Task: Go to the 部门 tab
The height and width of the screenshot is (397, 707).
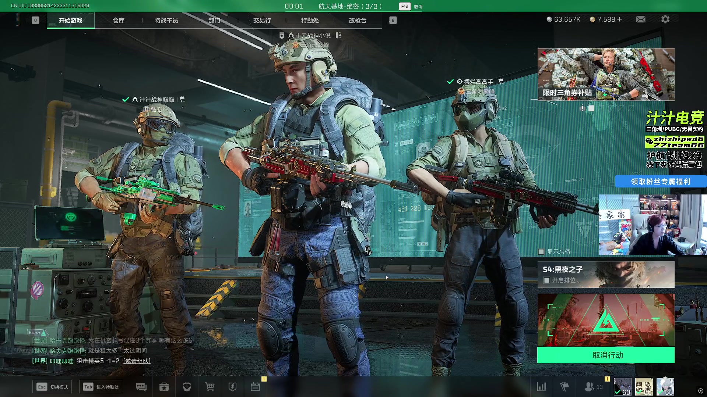Action: (214, 21)
